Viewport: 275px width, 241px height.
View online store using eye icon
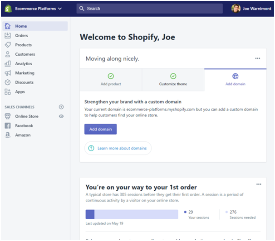61,116
